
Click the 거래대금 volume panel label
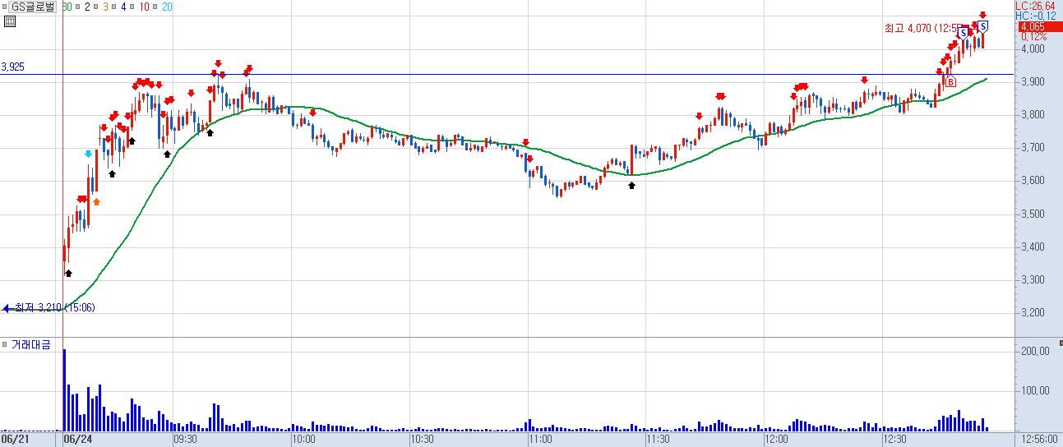click(30, 344)
